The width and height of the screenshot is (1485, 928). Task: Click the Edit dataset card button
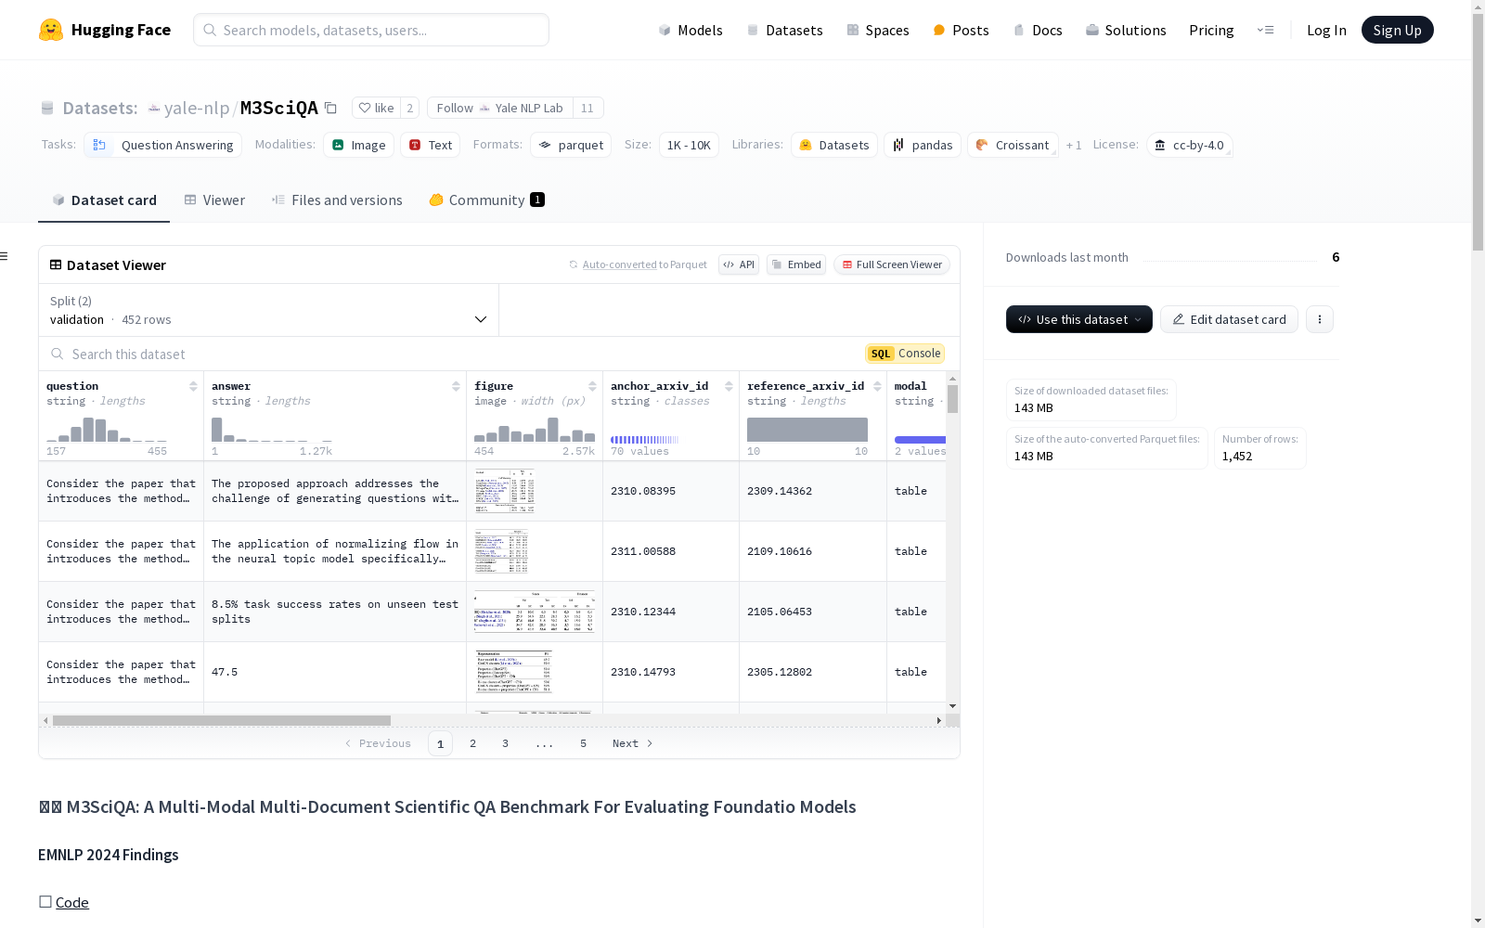(x=1228, y=319)
